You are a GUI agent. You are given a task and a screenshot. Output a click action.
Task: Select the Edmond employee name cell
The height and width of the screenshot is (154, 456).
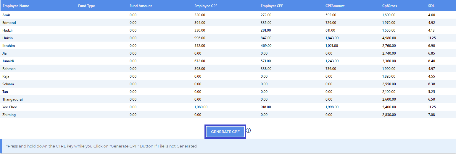click(x=9, y=23)
